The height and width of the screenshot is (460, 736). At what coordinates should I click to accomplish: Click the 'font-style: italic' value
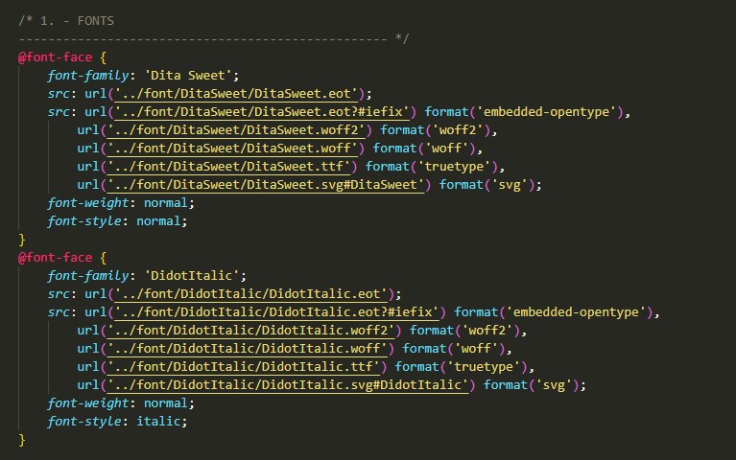tap(158, 422)
